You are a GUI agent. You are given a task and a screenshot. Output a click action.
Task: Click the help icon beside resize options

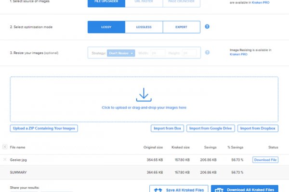pyautogui.click(x=207, y=53)
